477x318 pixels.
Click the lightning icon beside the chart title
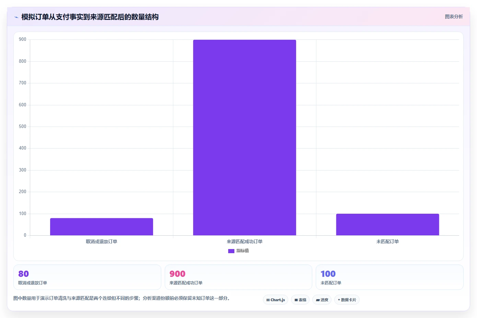pos(16,17)
